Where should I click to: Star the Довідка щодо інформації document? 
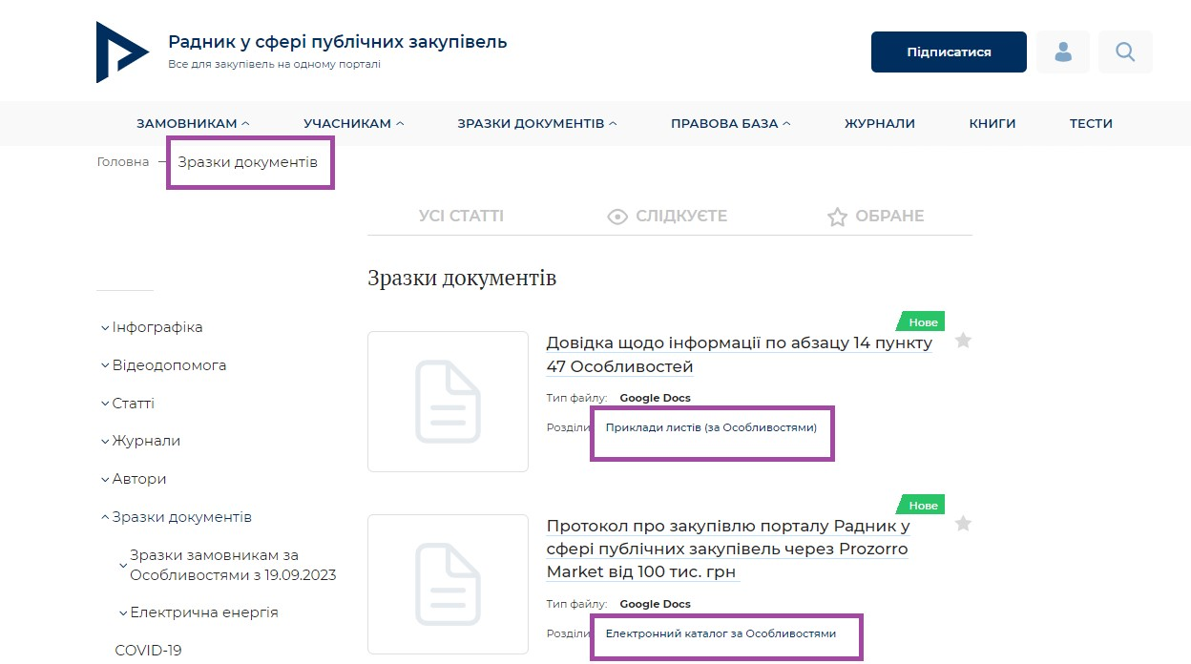point(963,341)
